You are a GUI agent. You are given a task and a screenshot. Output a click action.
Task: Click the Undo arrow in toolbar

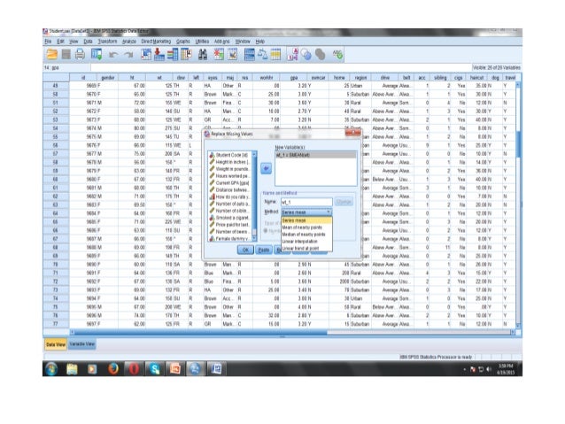[113, 55]
